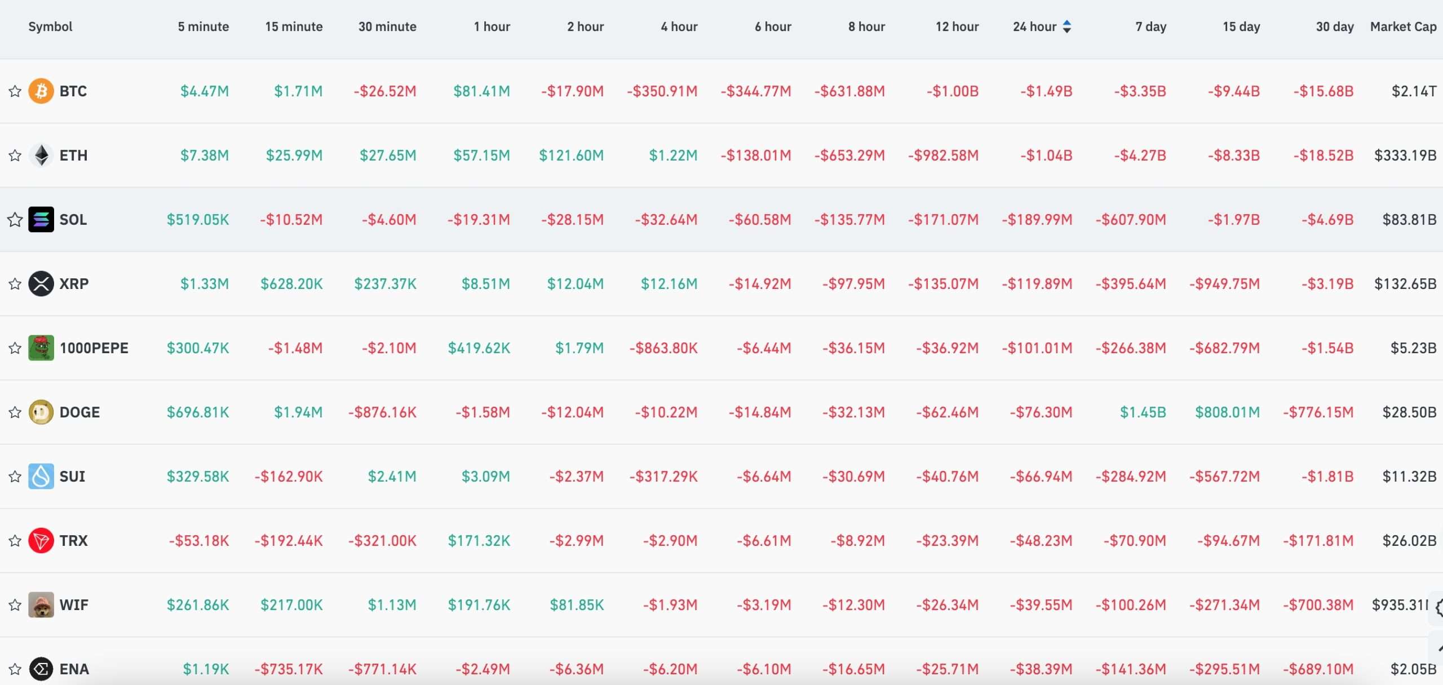Open the 1000PEPE symbol link
The image size is (1443, 685).
pyautogui.click(x=94, y=348)
